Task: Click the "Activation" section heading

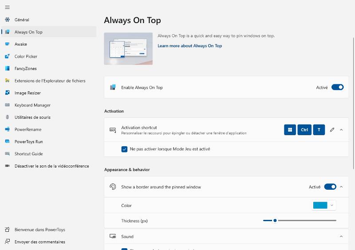Action: (114, 111)
